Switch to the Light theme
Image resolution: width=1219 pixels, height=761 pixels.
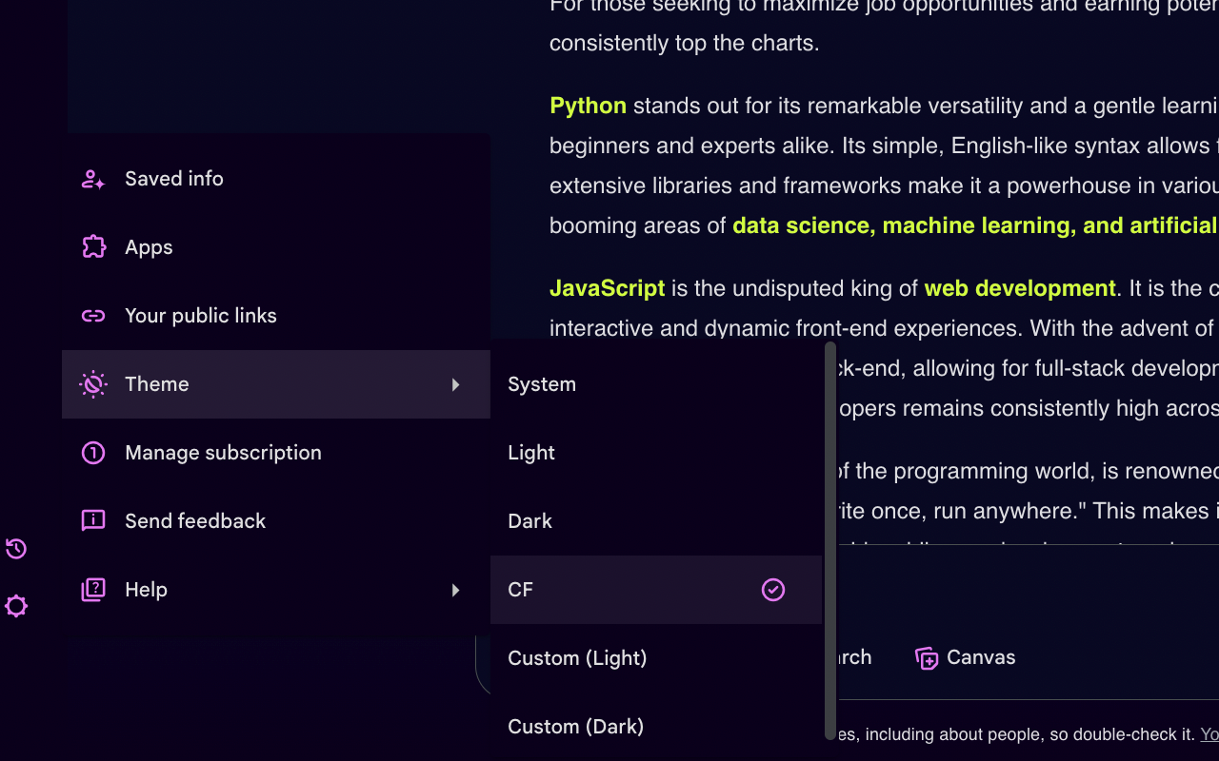point(531,453)
